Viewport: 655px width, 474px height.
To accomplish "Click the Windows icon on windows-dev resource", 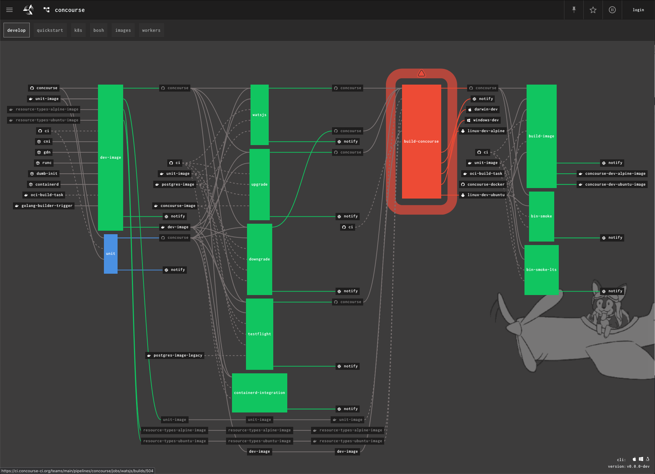I will [468, 120].
